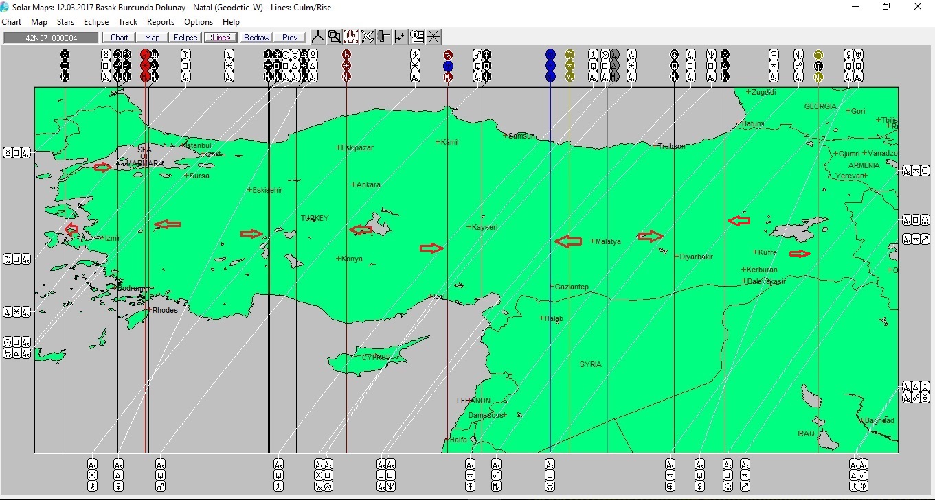Open the Stars menu
This screenshot has width=935, height=500.
pos(65,21)
